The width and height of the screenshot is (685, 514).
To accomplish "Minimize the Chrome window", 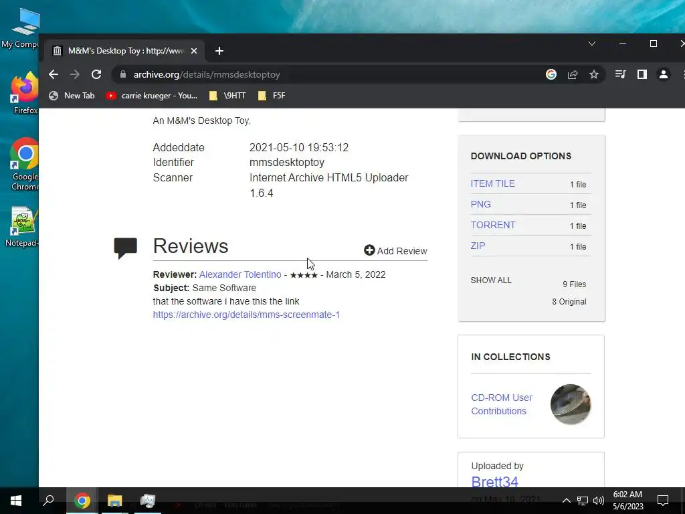I will 623,44.
